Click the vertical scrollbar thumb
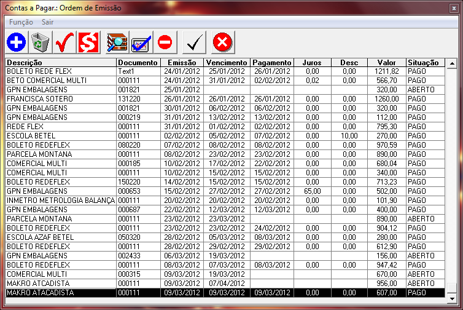 452,288
